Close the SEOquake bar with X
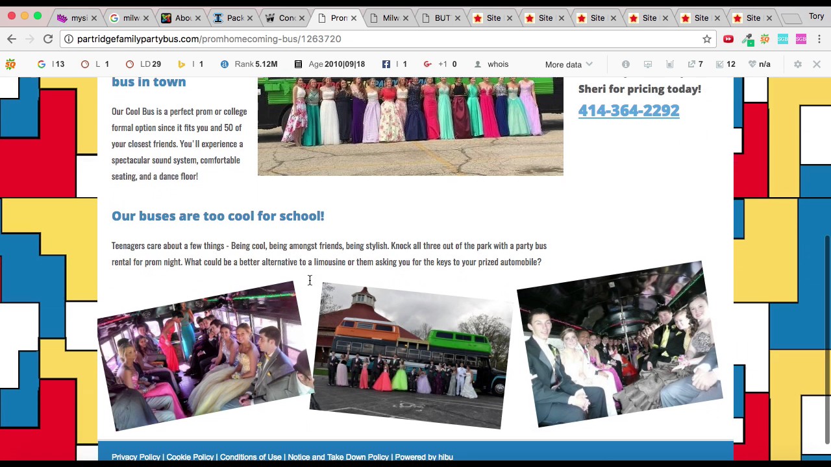 point(817,64)
